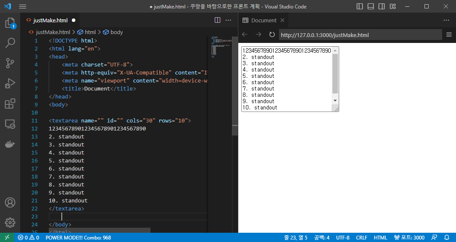Screen dimensions: 456x242
Task: Open the Accounts menu
Action: (x=10, y=202)
